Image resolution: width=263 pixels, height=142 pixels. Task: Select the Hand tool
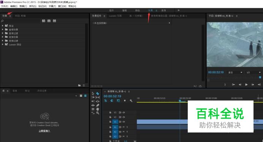pos(98,109)
